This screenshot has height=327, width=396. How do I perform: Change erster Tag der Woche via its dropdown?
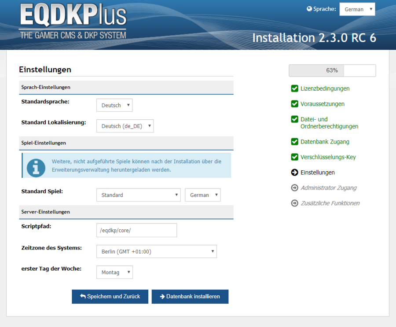pyautogui.click(x=114, y=272)
